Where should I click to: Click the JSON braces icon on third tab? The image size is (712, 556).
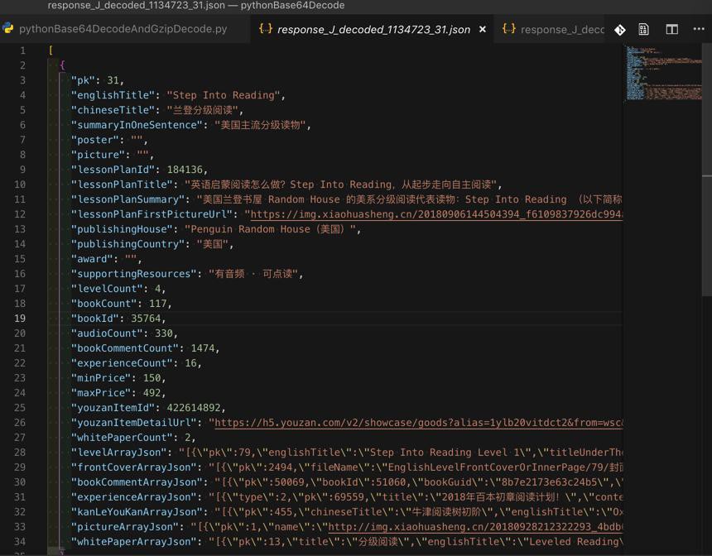pos(509,29)
